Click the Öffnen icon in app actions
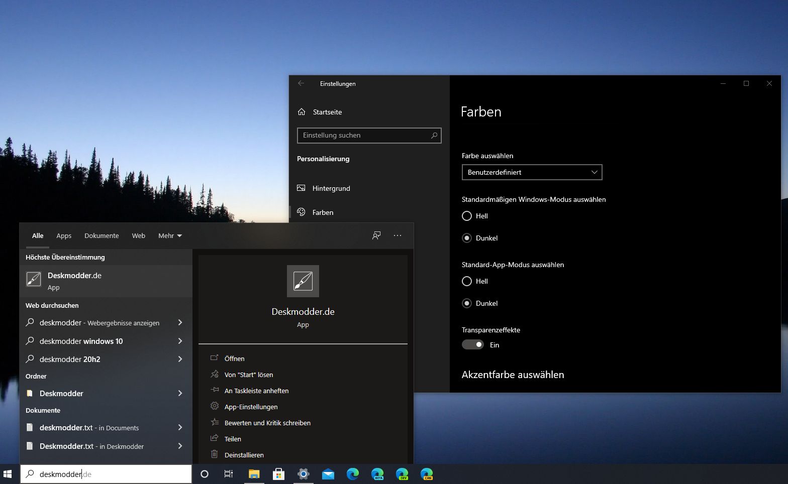The width and height of the screenshot is (788, 484). click(215, 358)
